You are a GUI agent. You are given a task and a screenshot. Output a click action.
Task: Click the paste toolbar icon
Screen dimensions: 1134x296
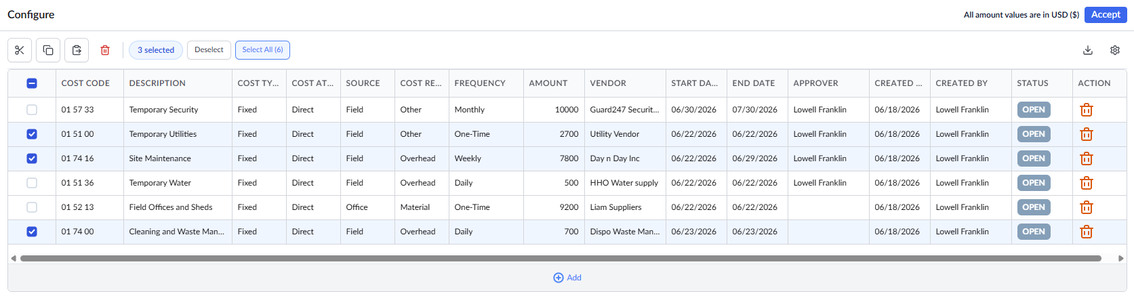pos(77,50)
